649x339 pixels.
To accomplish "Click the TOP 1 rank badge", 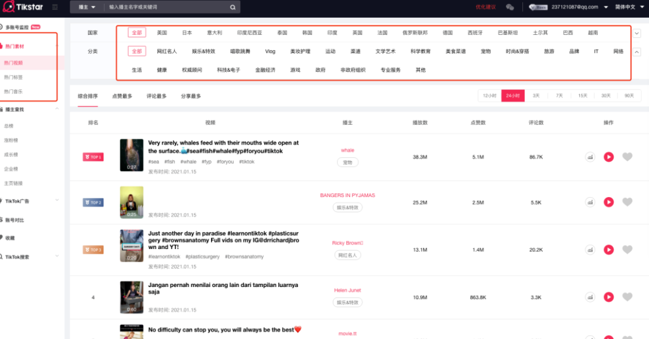I will click(x=93, y=157).
